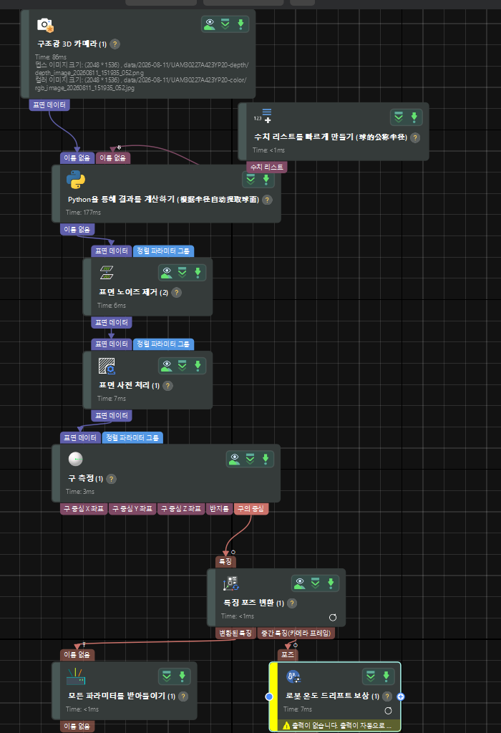The height and width of the screenshot is (733, 501).
Task: Run the 모든 파라미터를 받아들이기 step with green arrow
Action: tap(183, 676)
